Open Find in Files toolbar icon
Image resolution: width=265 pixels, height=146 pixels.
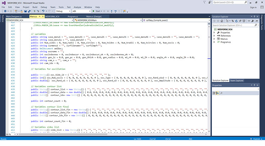click(124, 11)
